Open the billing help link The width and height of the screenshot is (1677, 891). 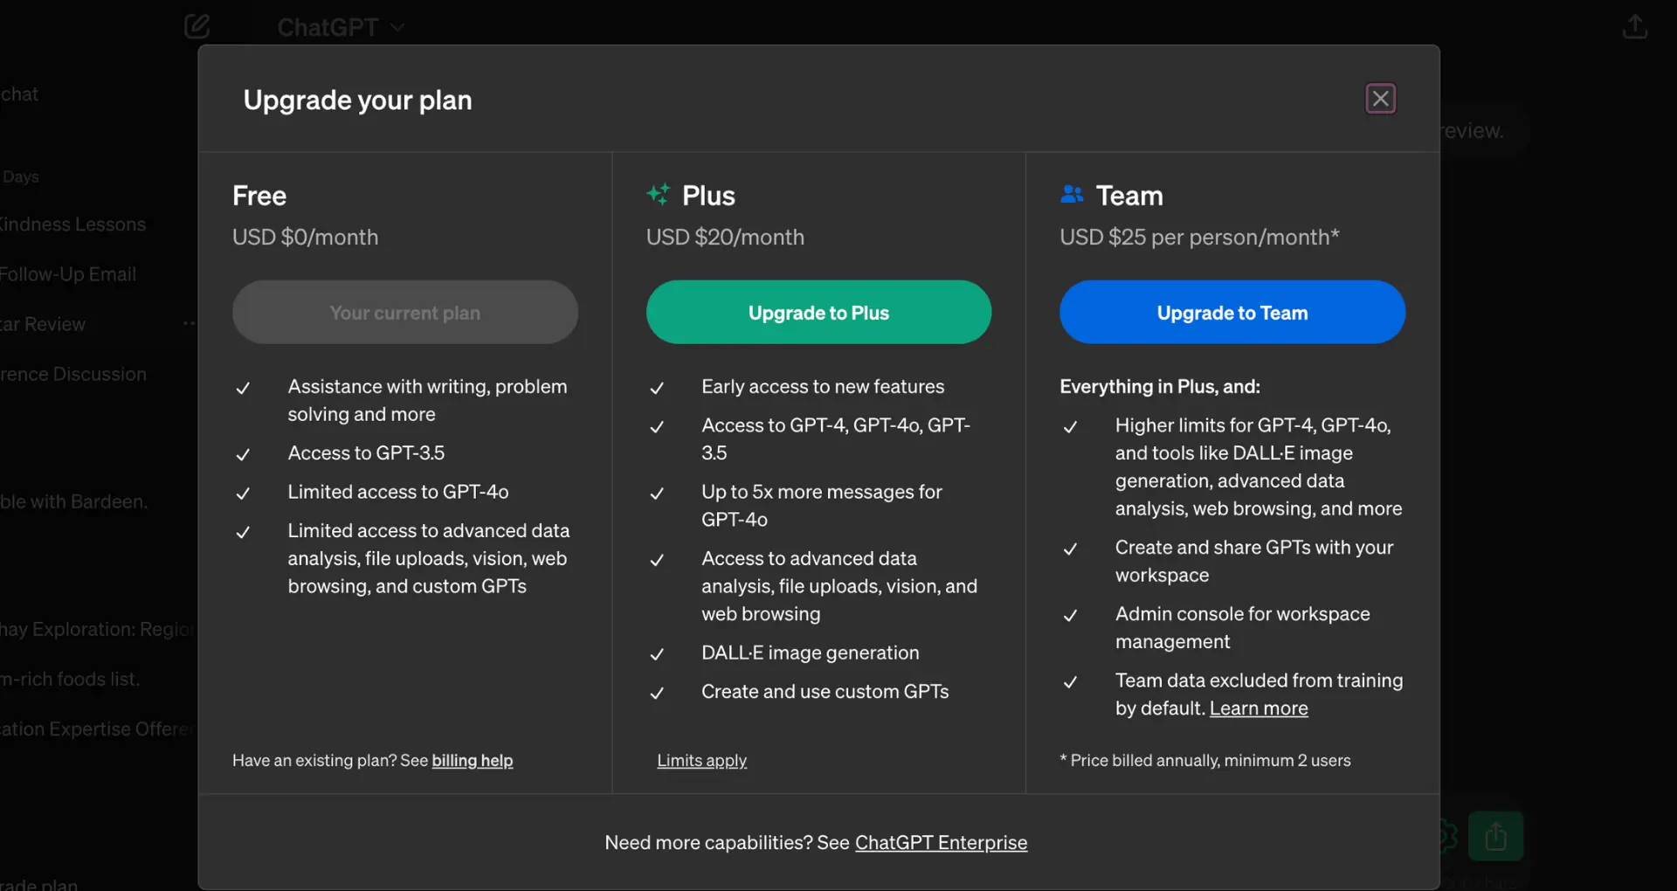tap(473, 760)
